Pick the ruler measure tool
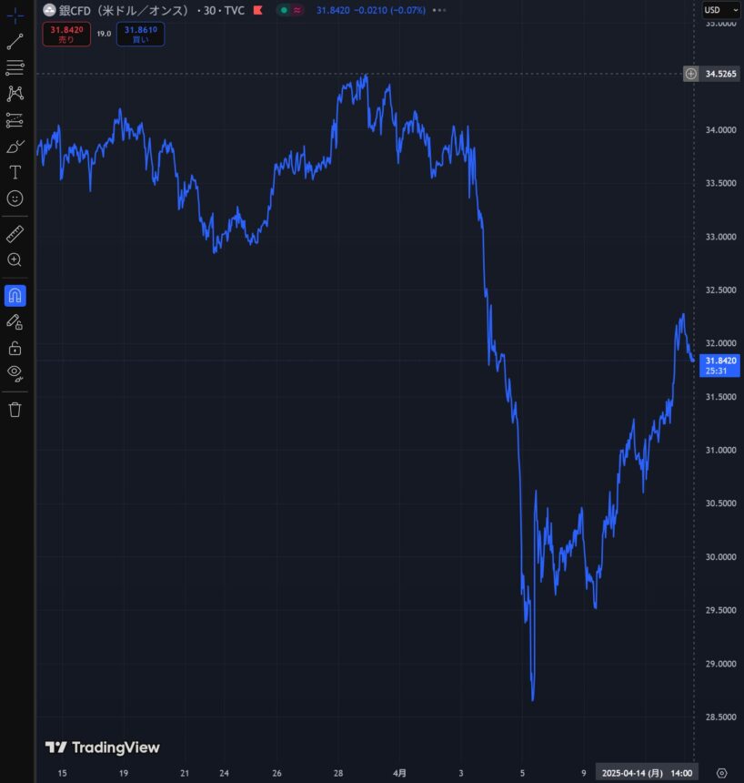Viewport: 744px width, 783px height. pos(15,234)
